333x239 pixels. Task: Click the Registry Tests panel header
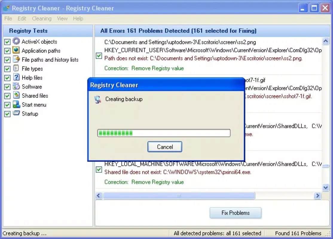pyautogui.click(x=48, y=31)
